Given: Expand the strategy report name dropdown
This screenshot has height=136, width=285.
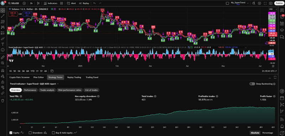Looking at the screenshot, I should [58, 84].
